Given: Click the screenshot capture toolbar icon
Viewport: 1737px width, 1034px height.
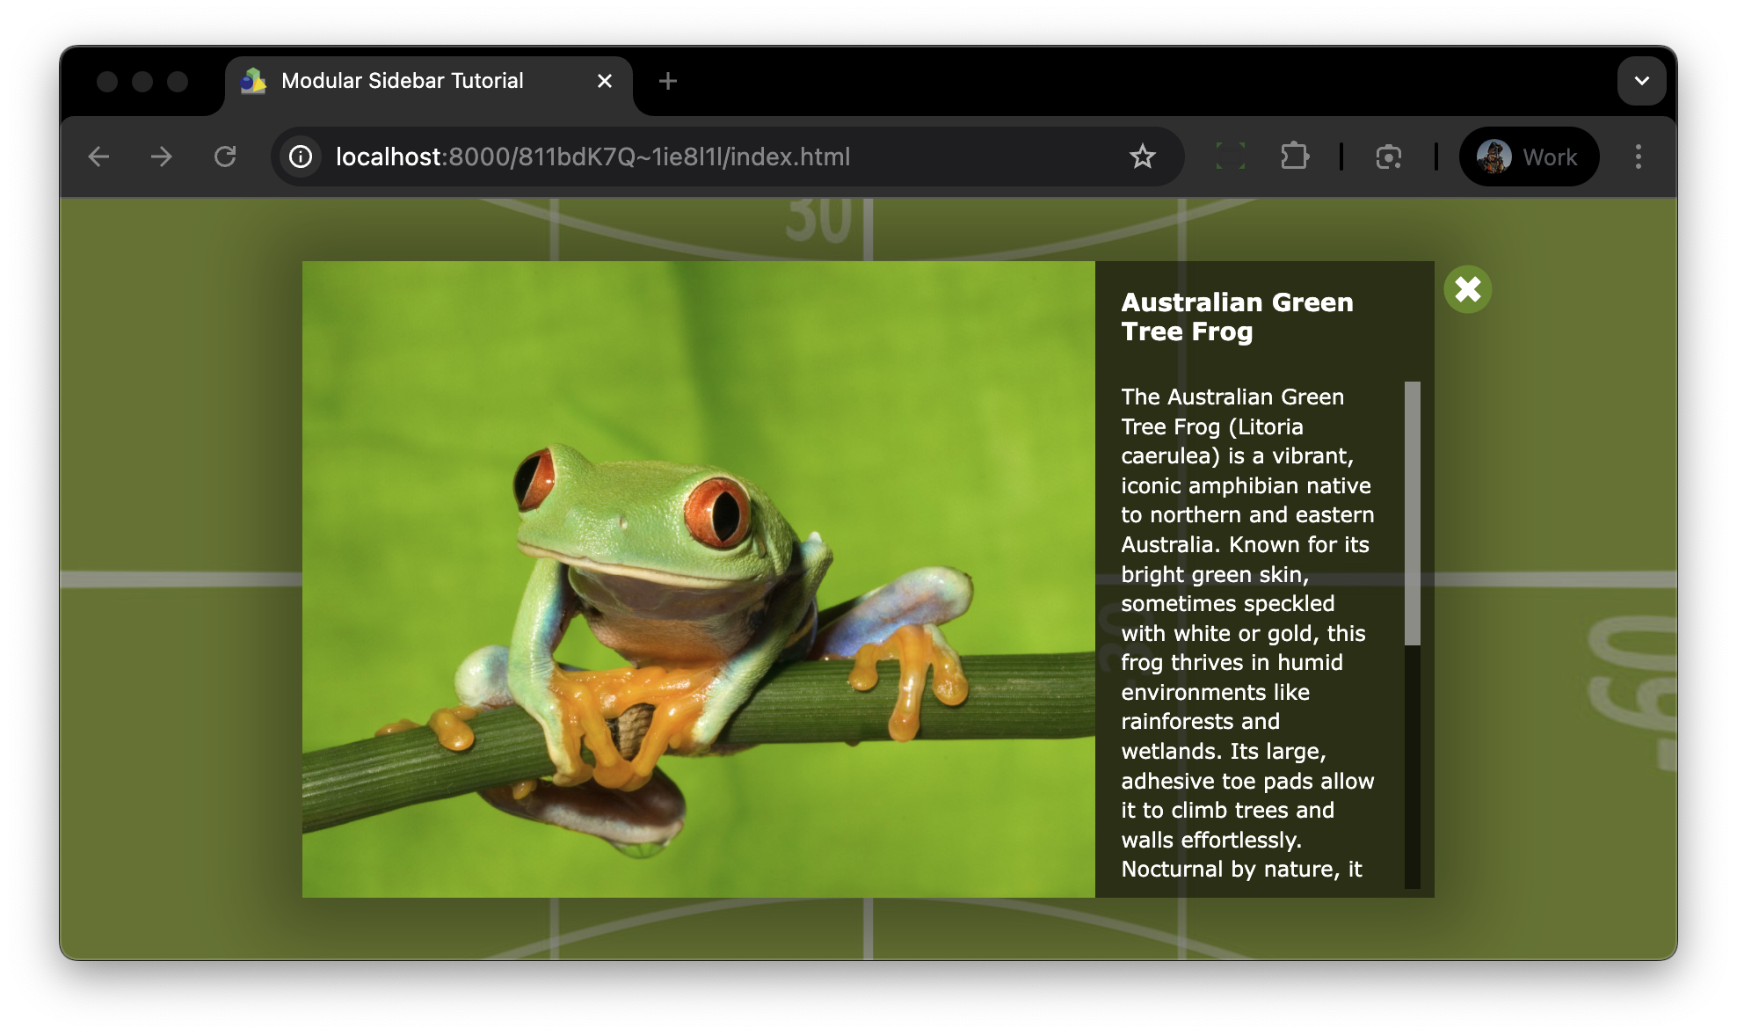Looking at the screenshot, I should tap(1388, 157).
